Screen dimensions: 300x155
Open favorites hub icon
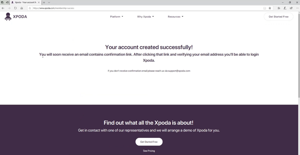coord(279,8)
